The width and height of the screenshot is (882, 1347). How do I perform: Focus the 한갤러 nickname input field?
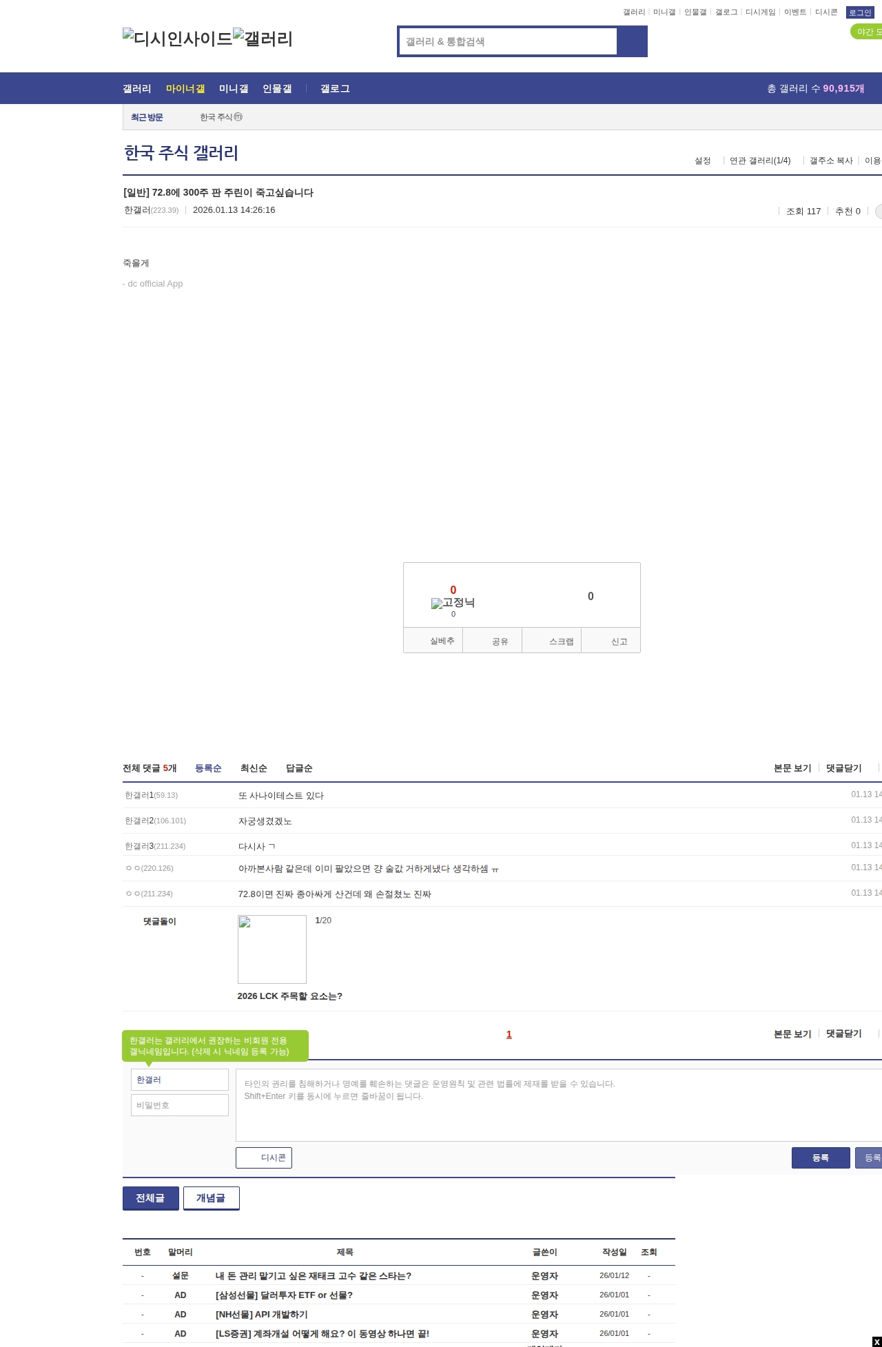(x=180, y=1080)
